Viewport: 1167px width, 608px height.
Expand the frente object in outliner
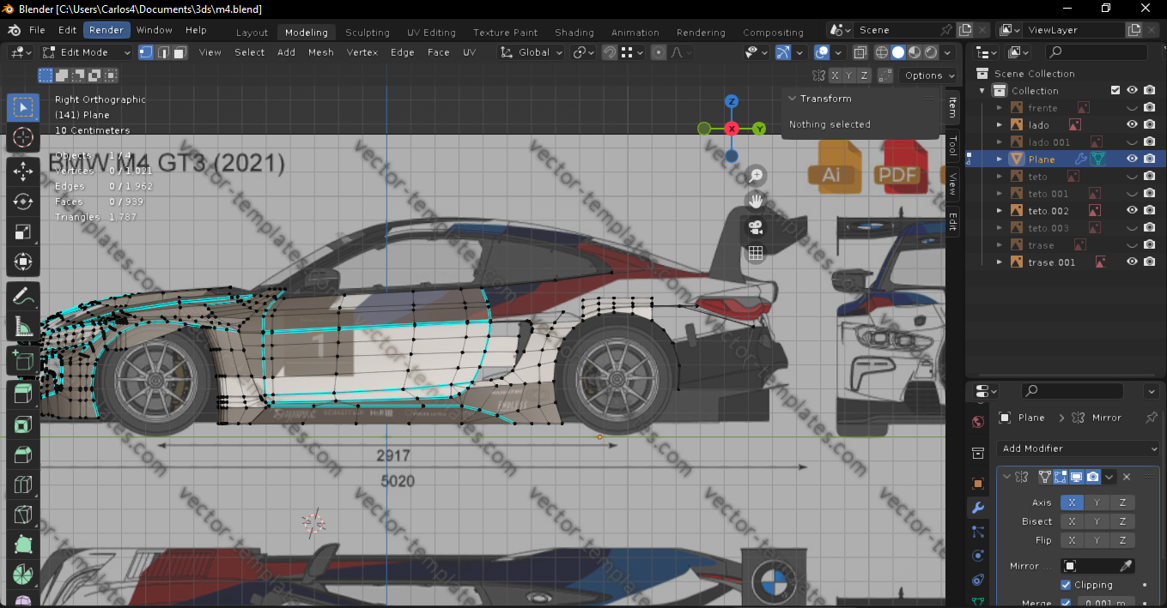tap(1000, 108)
